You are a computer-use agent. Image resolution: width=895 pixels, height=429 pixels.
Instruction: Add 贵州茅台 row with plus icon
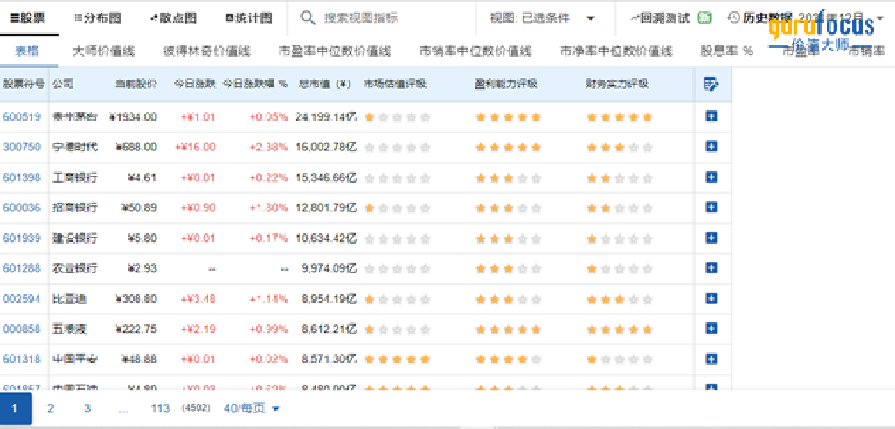(x=711, y=116)
